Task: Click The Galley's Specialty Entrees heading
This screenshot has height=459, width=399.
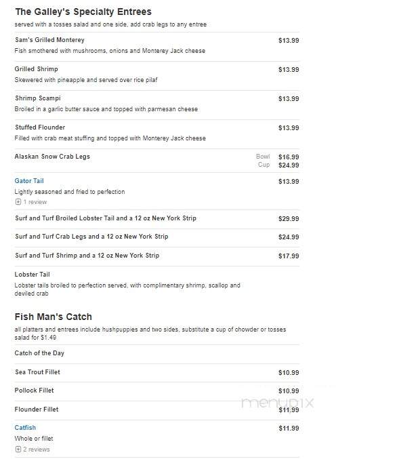Action: 83,12
